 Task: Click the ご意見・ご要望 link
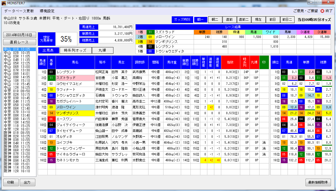click(306, 11)
